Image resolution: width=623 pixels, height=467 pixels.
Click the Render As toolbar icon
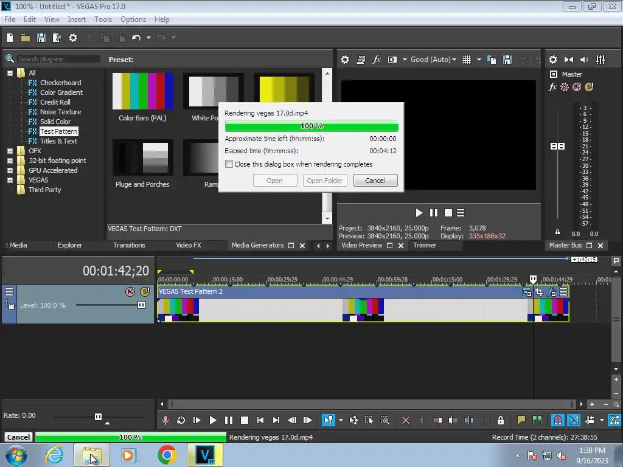[57, 38]
